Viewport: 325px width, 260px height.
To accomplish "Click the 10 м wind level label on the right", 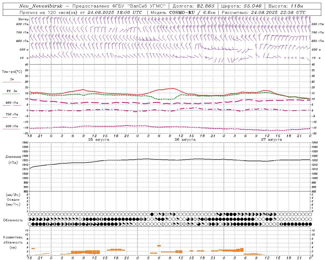I will [316, 58].
